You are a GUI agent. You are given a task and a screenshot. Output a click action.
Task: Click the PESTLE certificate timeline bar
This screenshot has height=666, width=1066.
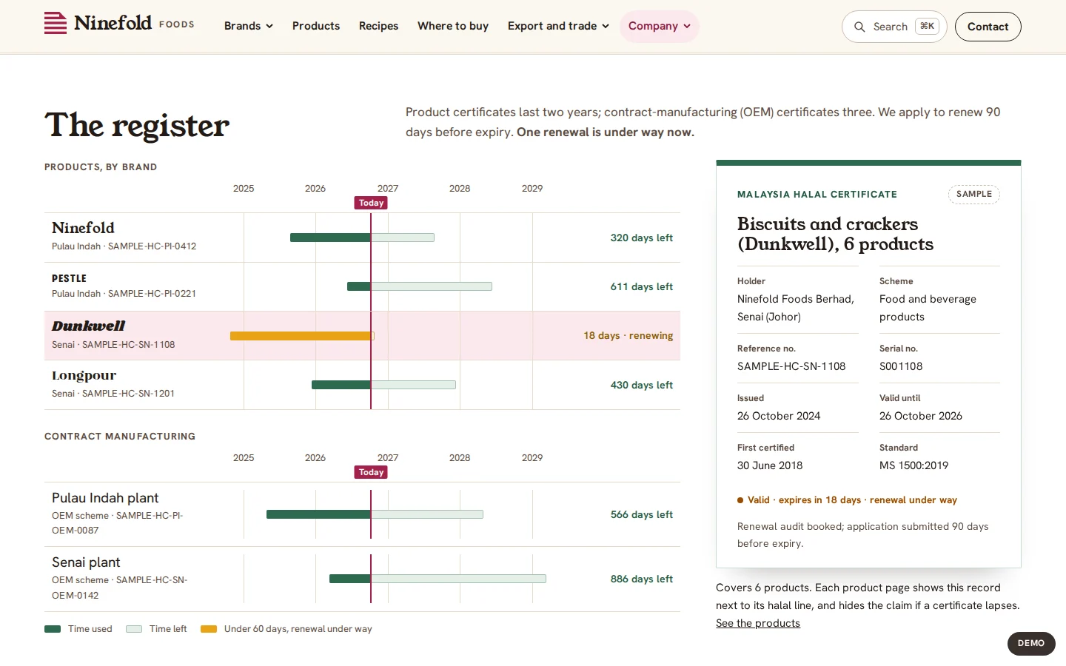point(420,286)
